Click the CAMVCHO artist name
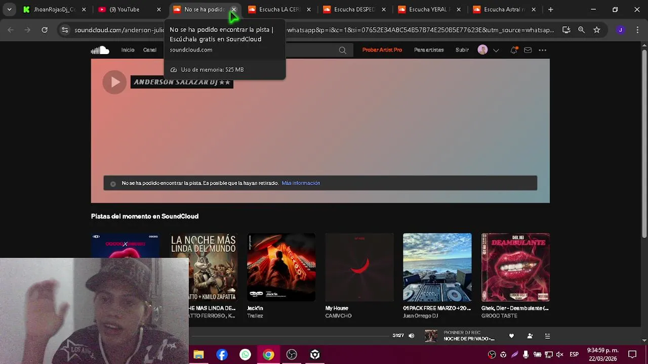Viewport: 648px width, 364px height. 338,316
